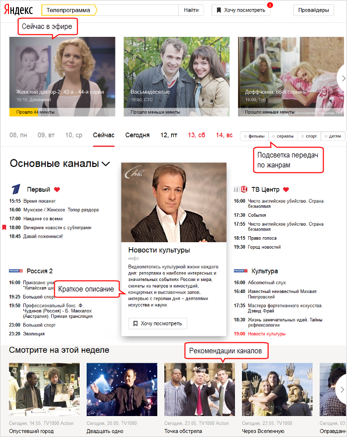Click the Телепрограмма search tag

(69, 10)
